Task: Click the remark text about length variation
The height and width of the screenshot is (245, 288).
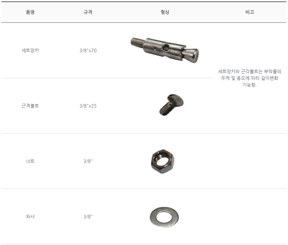Action: [250, 78]
